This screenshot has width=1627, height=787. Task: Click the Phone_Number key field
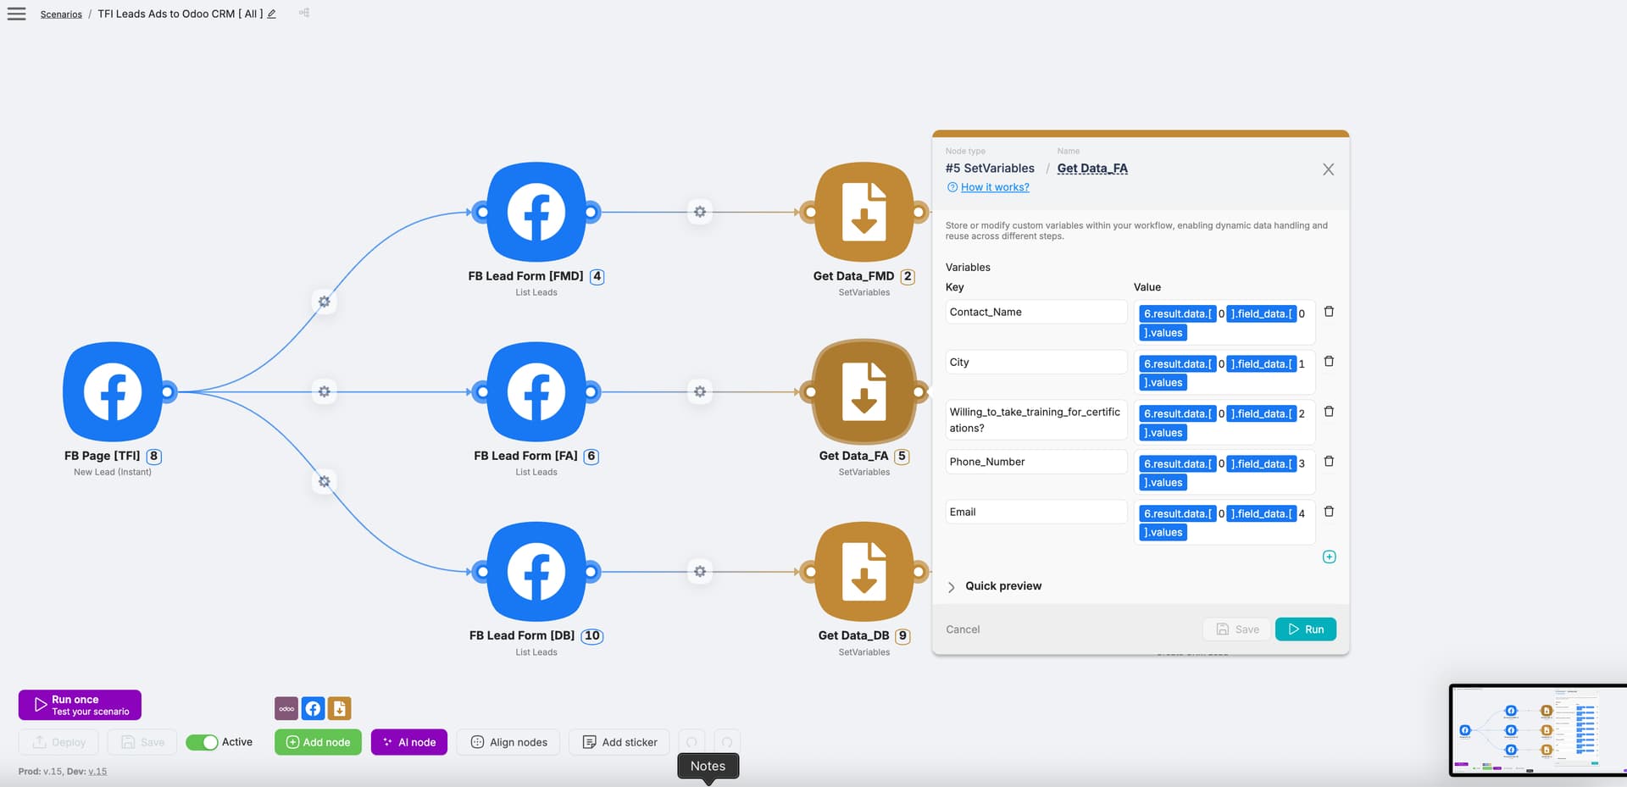[x=1036, y=462]
